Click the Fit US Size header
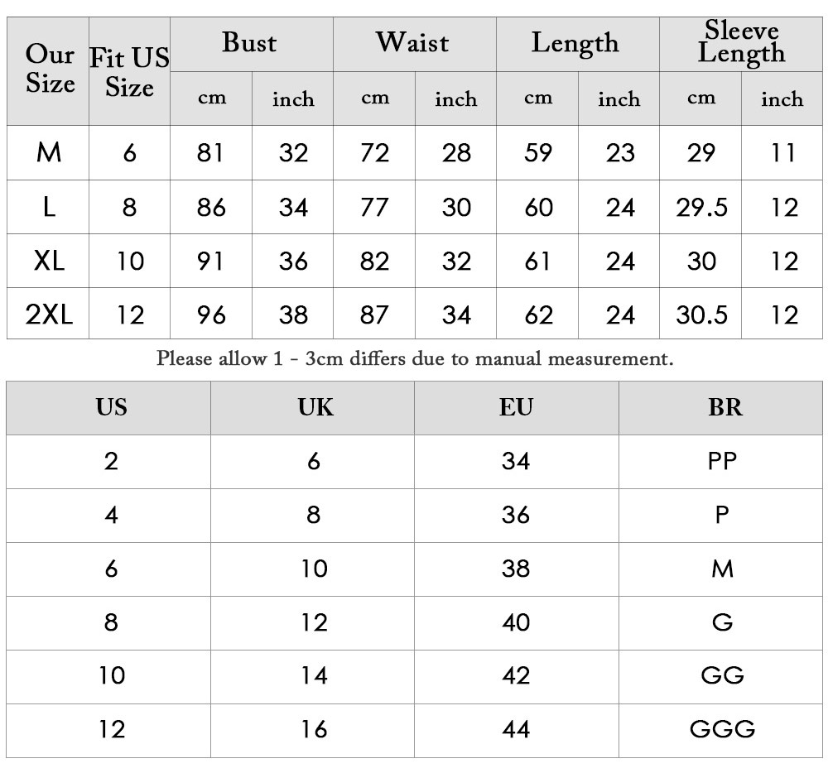The height and width of the screenshot is (773, 828). click(x=129, y=72)
